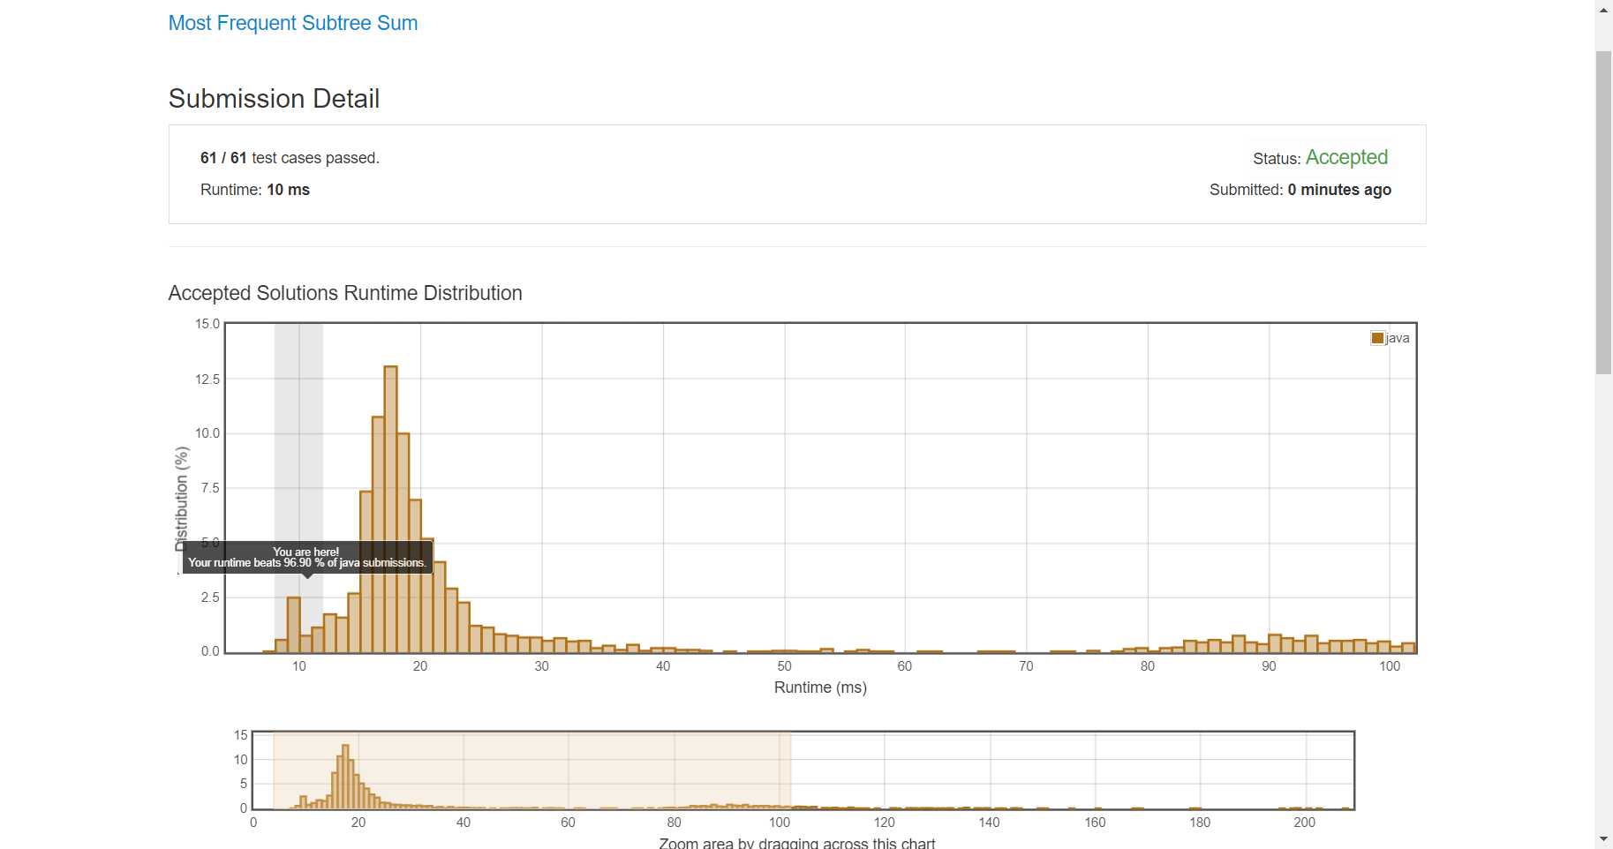Click the 'Runtime: 10 ms' text
1613x849 pixels.
(255, 190)
